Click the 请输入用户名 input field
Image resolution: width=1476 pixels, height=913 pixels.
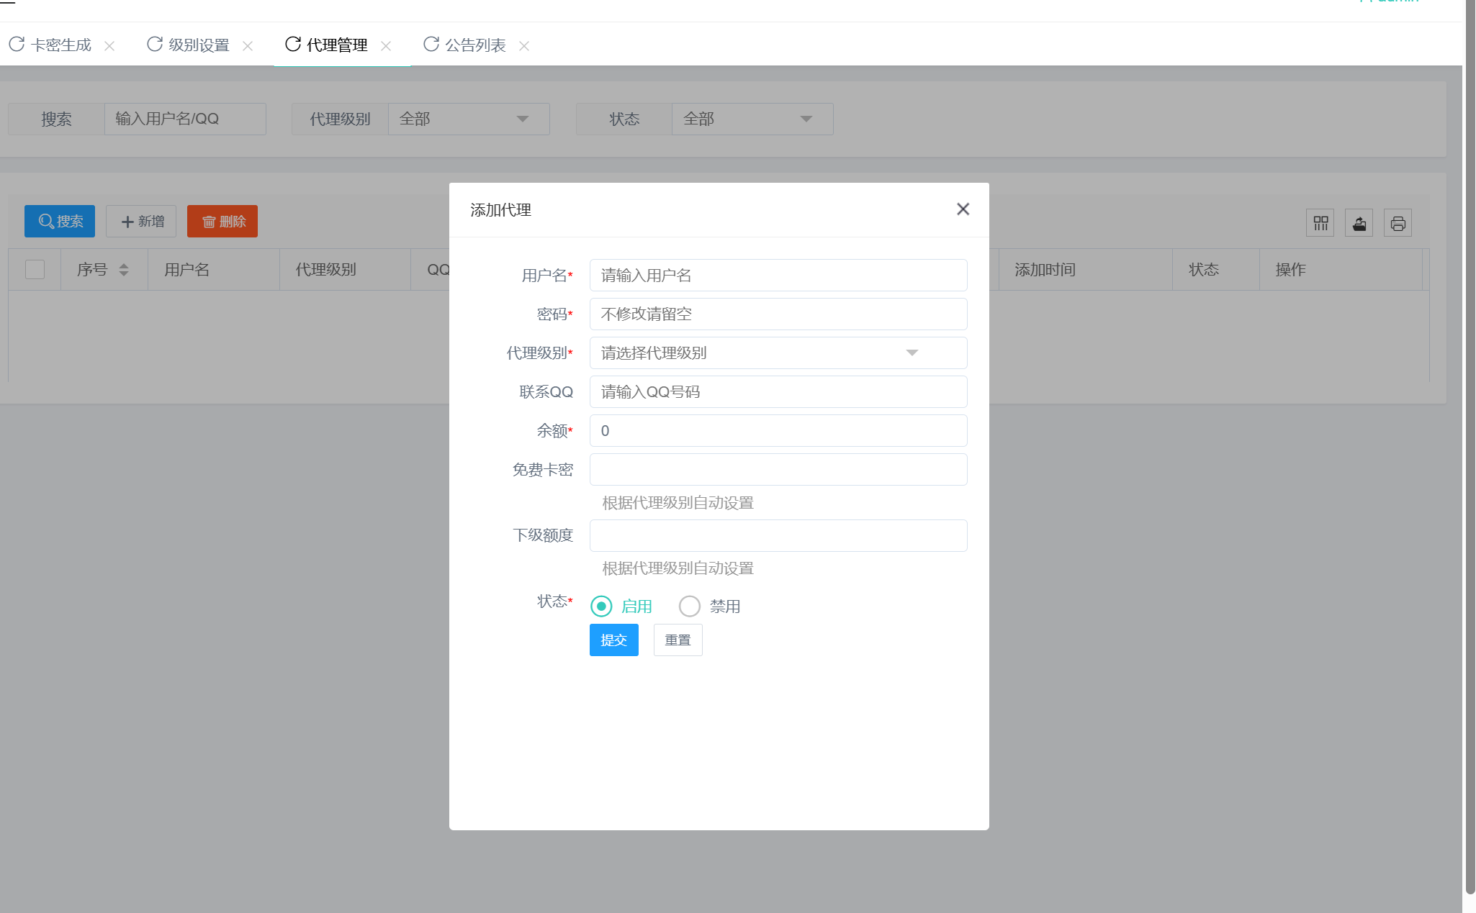778,276
